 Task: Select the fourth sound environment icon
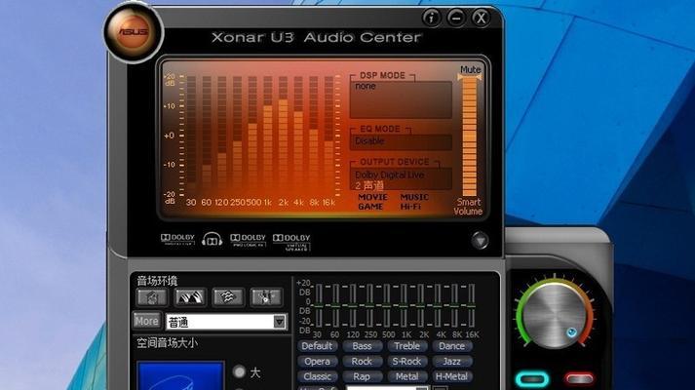[266, 297]
